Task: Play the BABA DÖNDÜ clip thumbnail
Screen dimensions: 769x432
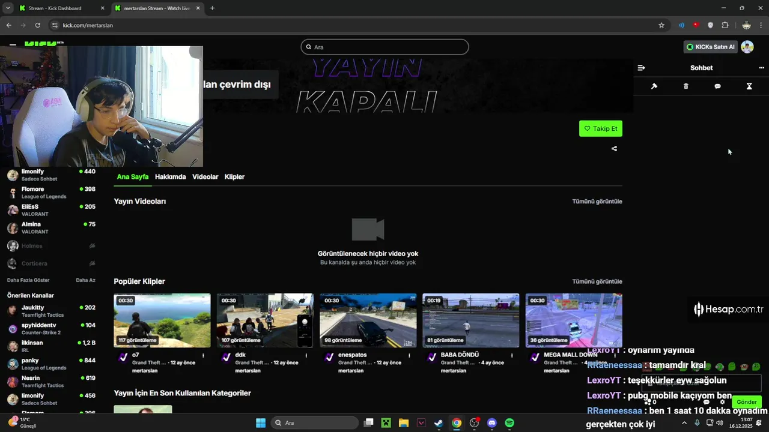Action: click(x=471, y=320)
